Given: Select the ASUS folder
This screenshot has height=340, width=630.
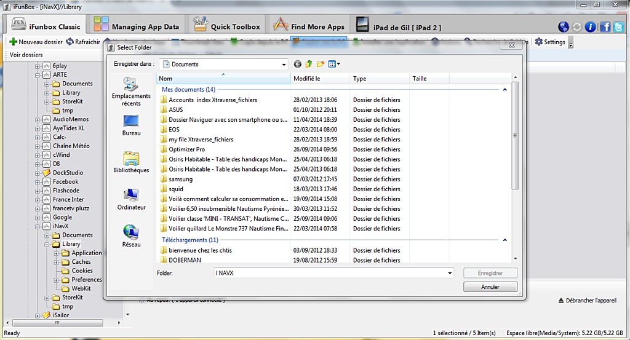Looking at the screenshot, I should click(x=175, y=109).
